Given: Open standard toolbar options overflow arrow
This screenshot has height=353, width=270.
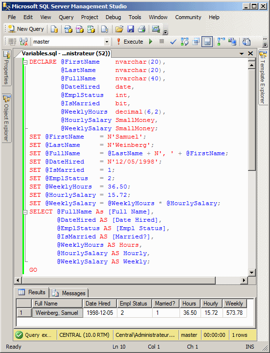Looking at the screenshot, I should pos(165,32).
